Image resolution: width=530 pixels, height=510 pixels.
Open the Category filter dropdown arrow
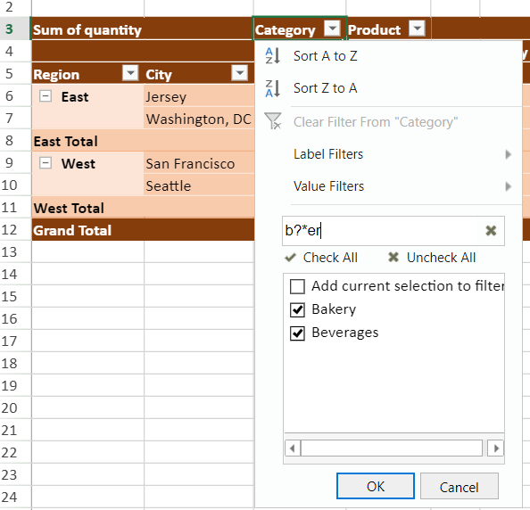(x=332, y=29)
